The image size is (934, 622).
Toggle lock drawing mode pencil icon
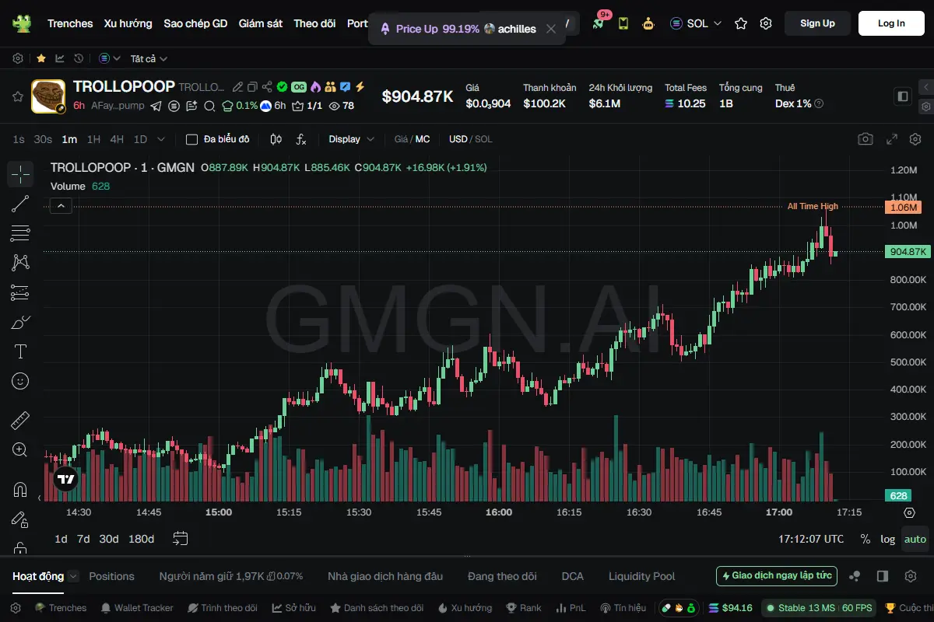point(20,519)
